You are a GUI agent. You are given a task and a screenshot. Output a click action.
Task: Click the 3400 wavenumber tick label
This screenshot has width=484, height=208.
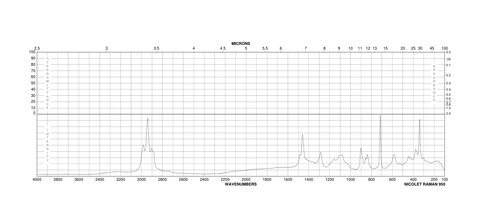click(x=100, y=180)
